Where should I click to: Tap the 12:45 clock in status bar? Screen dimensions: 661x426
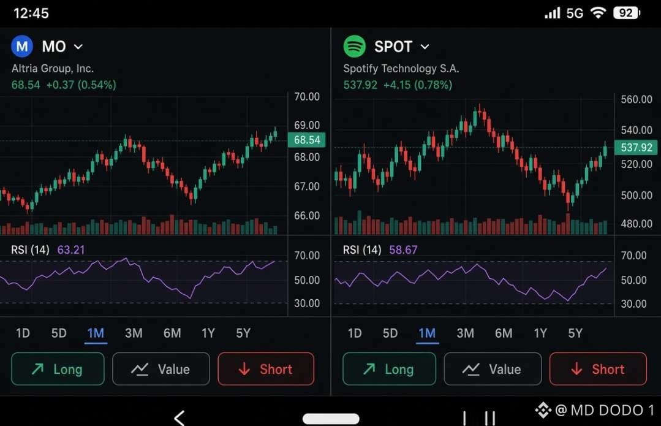coord(31,13)
